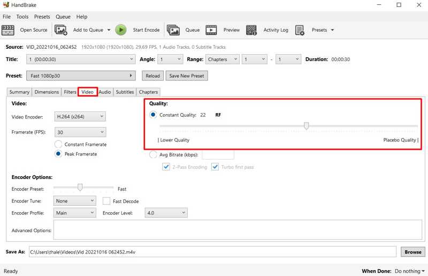Image resolution: width=428 pixels, height=276 pixels.
Task: Click the Add to Queue picture icon
Action: click(x=61, y=30)
